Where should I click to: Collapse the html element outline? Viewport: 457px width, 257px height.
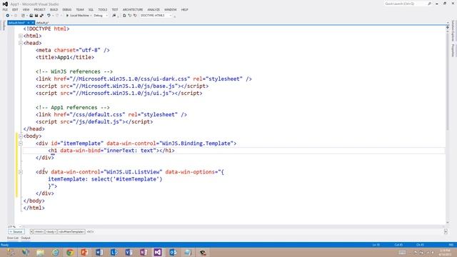pos(21,36)
